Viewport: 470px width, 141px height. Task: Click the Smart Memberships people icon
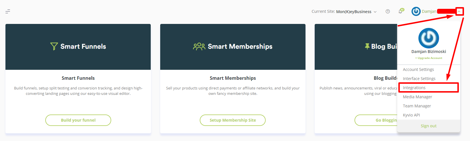[199, 46]
